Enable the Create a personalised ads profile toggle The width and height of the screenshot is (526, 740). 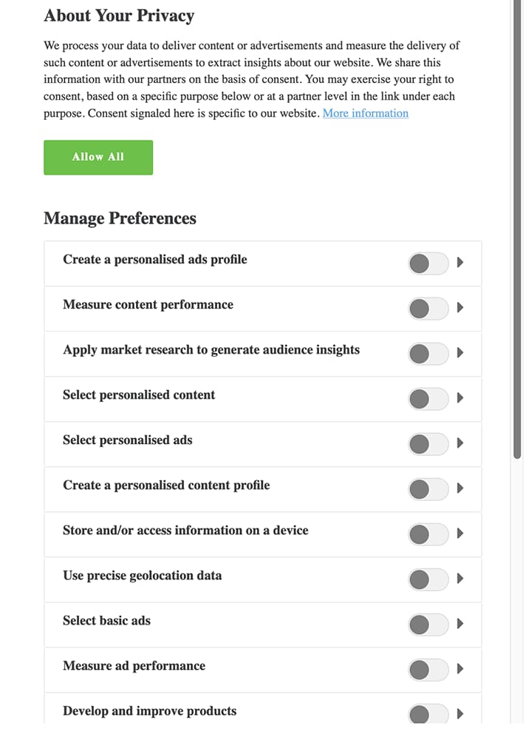click(429, 263)
